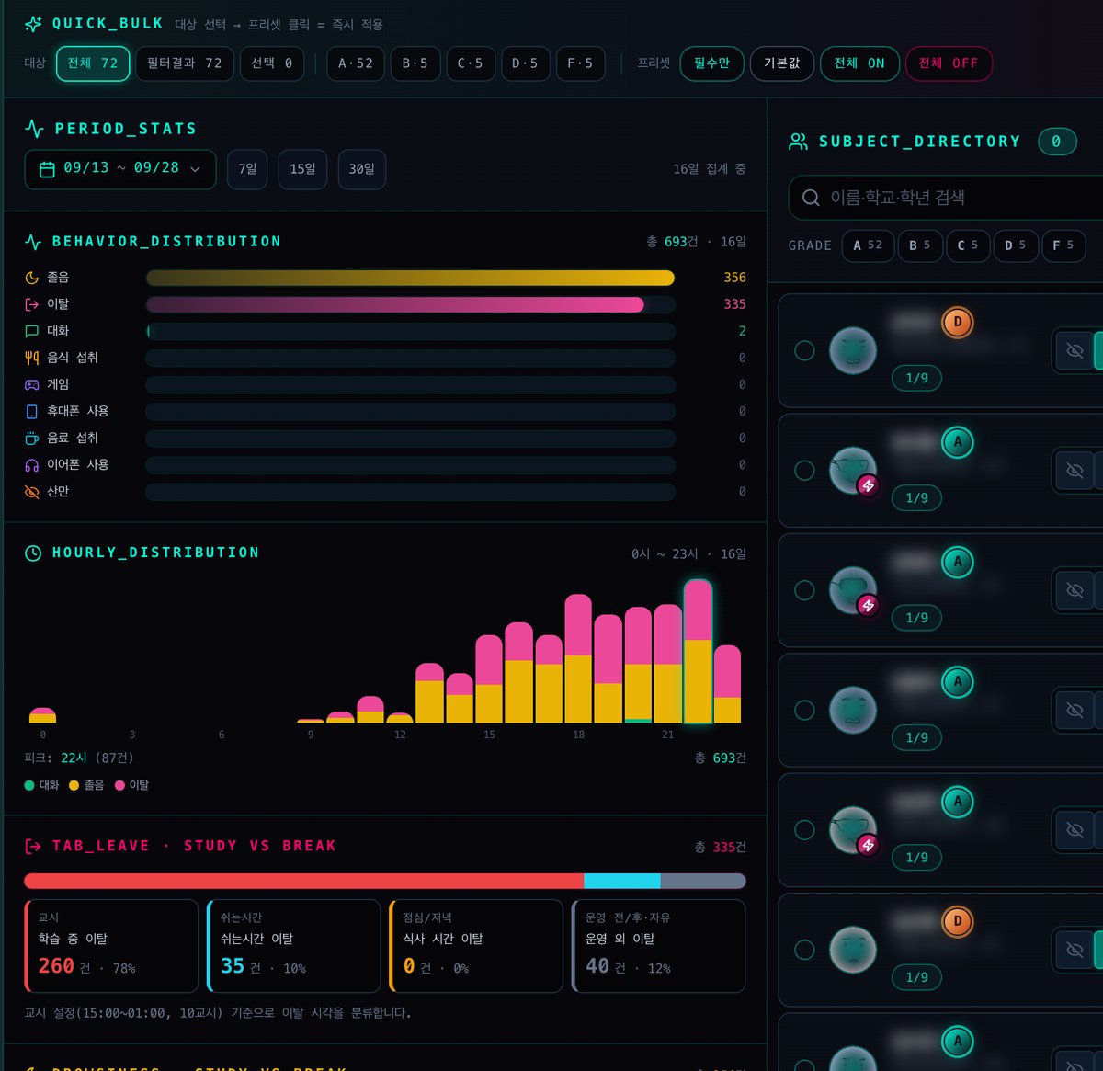
Task: Tick the selection circle on the topmost subject card
Action: coord(804,350)
